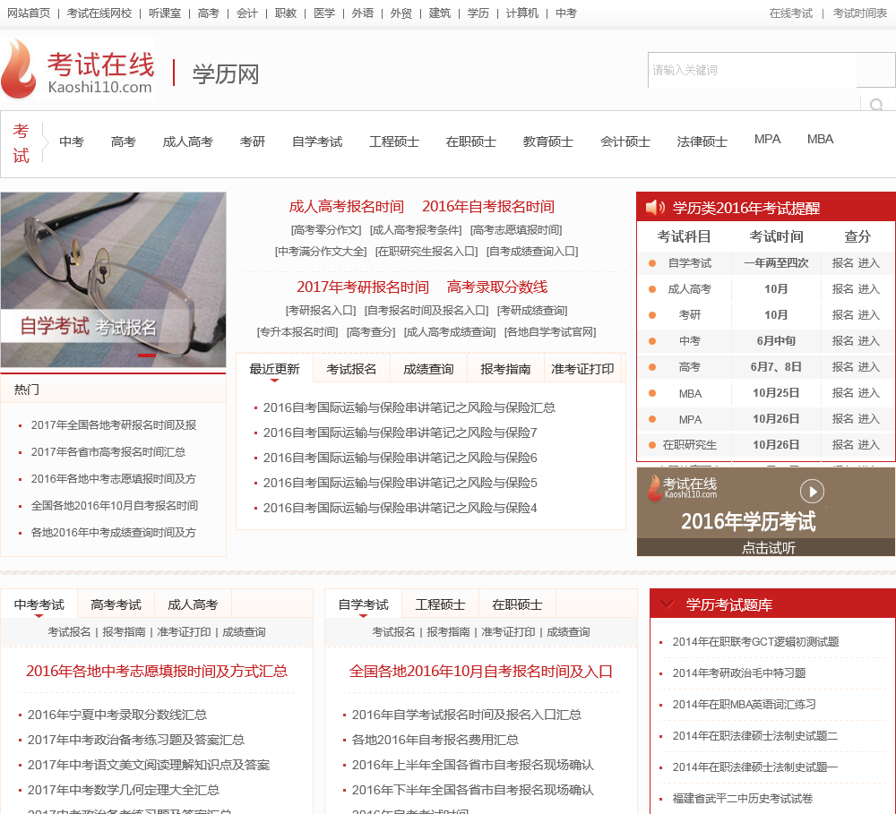Viewport: 896px width, 814px height.
Task: Click 进入 in the 在职研究生 reminder row
Action: coord(868,445)
